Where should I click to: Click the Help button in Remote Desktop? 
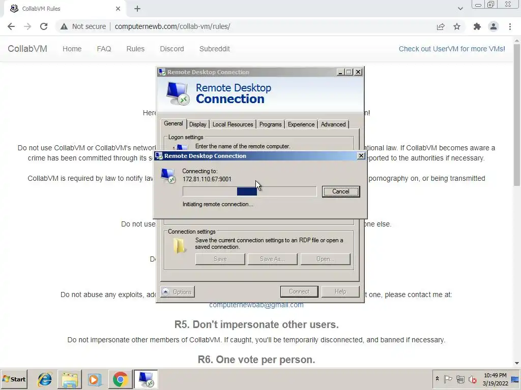[x=340, y=291]
